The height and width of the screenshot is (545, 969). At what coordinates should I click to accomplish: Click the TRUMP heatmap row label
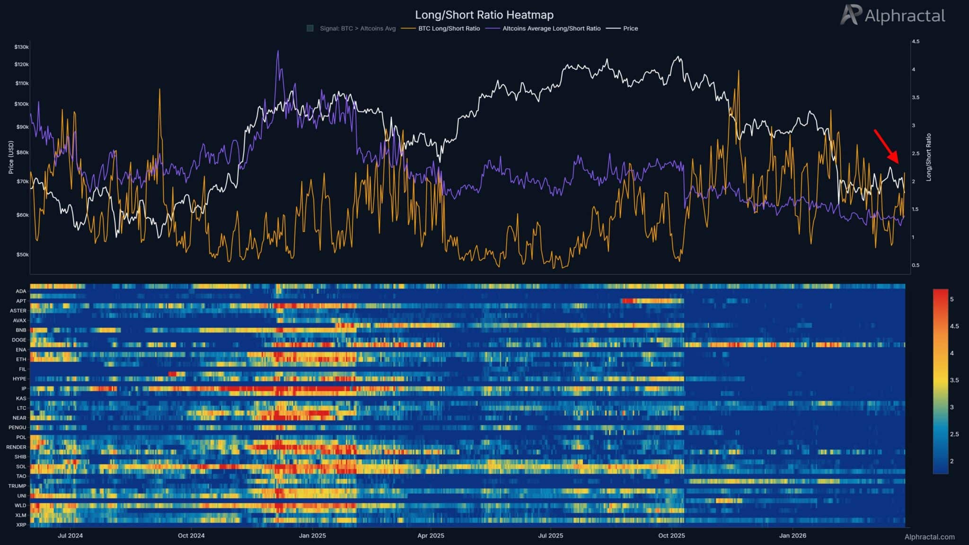click(17, 486)
